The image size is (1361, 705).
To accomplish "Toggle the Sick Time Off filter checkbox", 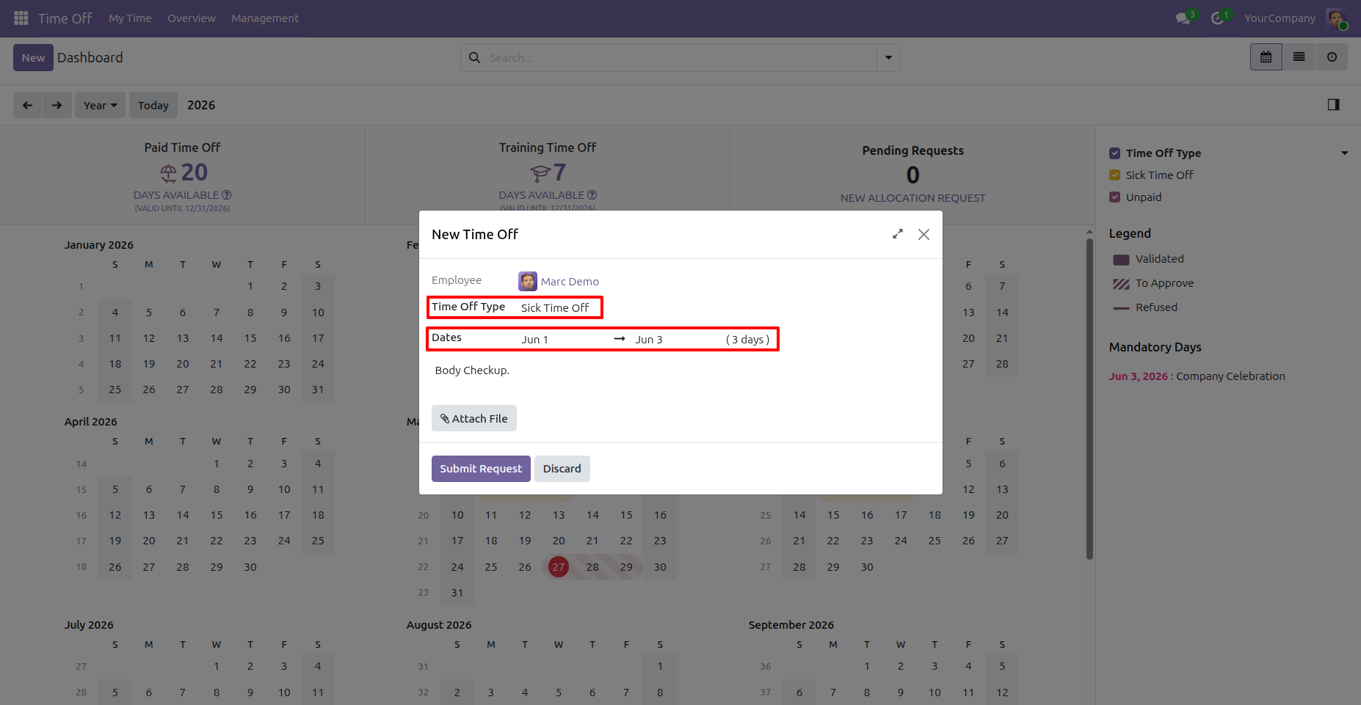I will [1114, 175].
